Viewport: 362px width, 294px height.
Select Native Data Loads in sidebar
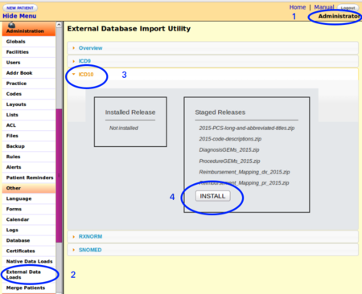(x=29, y=262)
